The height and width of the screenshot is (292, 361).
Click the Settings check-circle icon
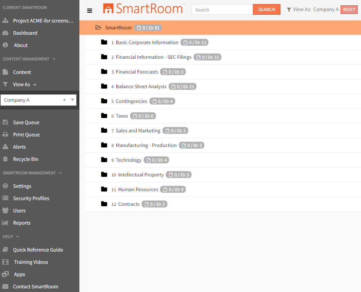[x=5, y=186]
